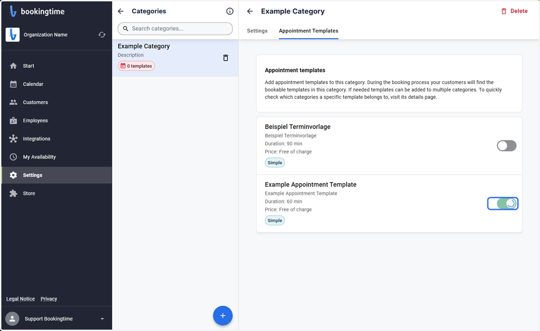Click the Support Bookingtime user avatar
Image resolution: width=540 pixels, height=331 pixels.
click(x=13, y=319)
